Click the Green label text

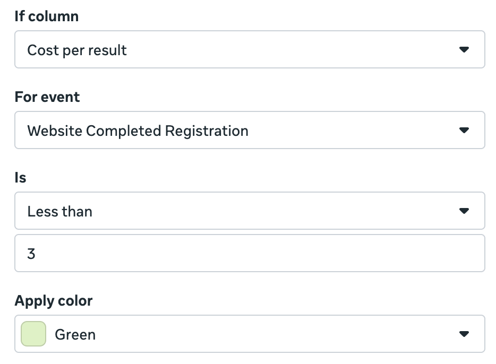point(75,334)
